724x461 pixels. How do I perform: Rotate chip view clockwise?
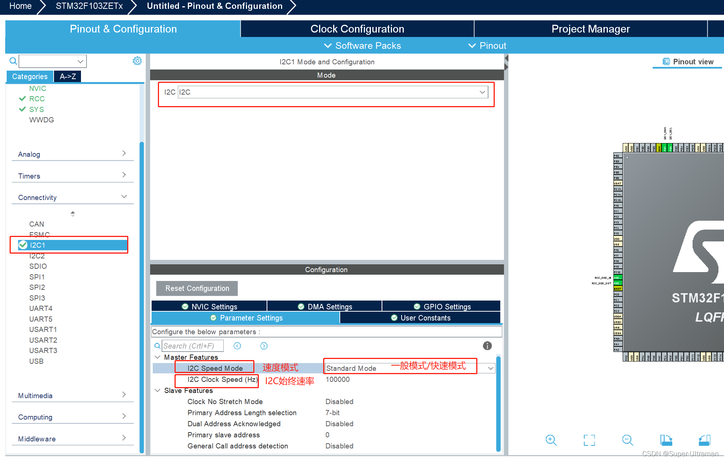[666, 440]
